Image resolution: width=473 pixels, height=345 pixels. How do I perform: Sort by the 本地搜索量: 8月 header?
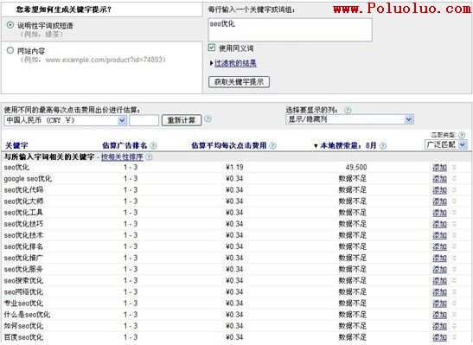point(348,145)
